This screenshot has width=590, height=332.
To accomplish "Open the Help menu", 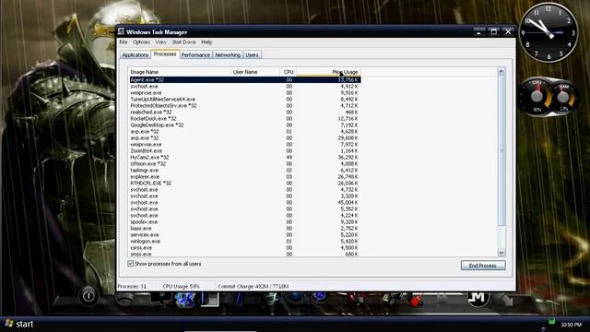I will (206, 42).
